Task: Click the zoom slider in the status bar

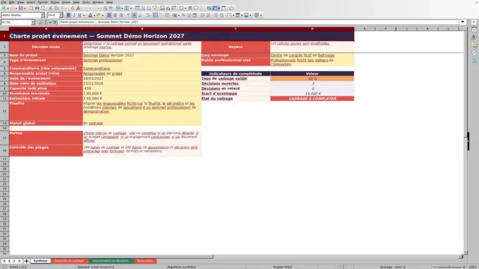Action: [449, 267]
